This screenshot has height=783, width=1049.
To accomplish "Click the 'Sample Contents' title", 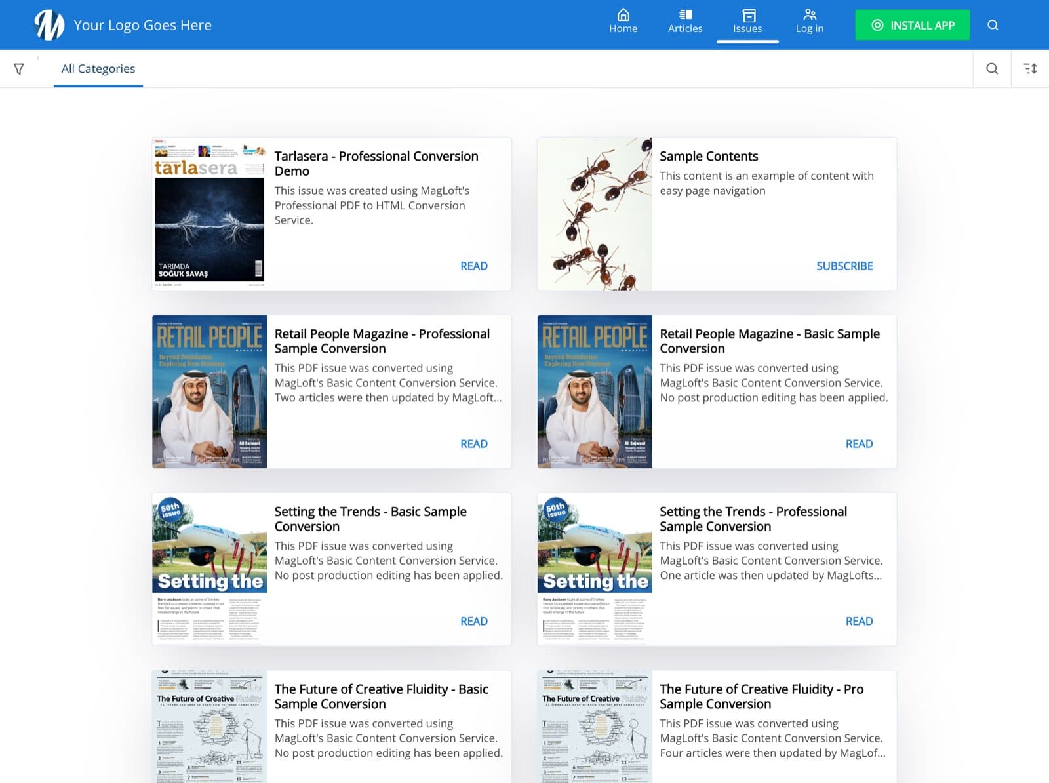I will [709, 157].
